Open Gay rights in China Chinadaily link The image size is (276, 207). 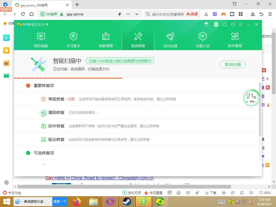pos(99,178)
